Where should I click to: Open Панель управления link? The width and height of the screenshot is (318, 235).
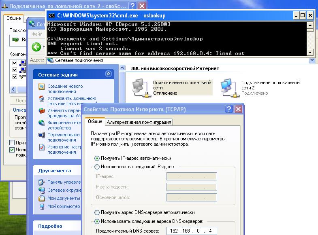coord(64,182)
